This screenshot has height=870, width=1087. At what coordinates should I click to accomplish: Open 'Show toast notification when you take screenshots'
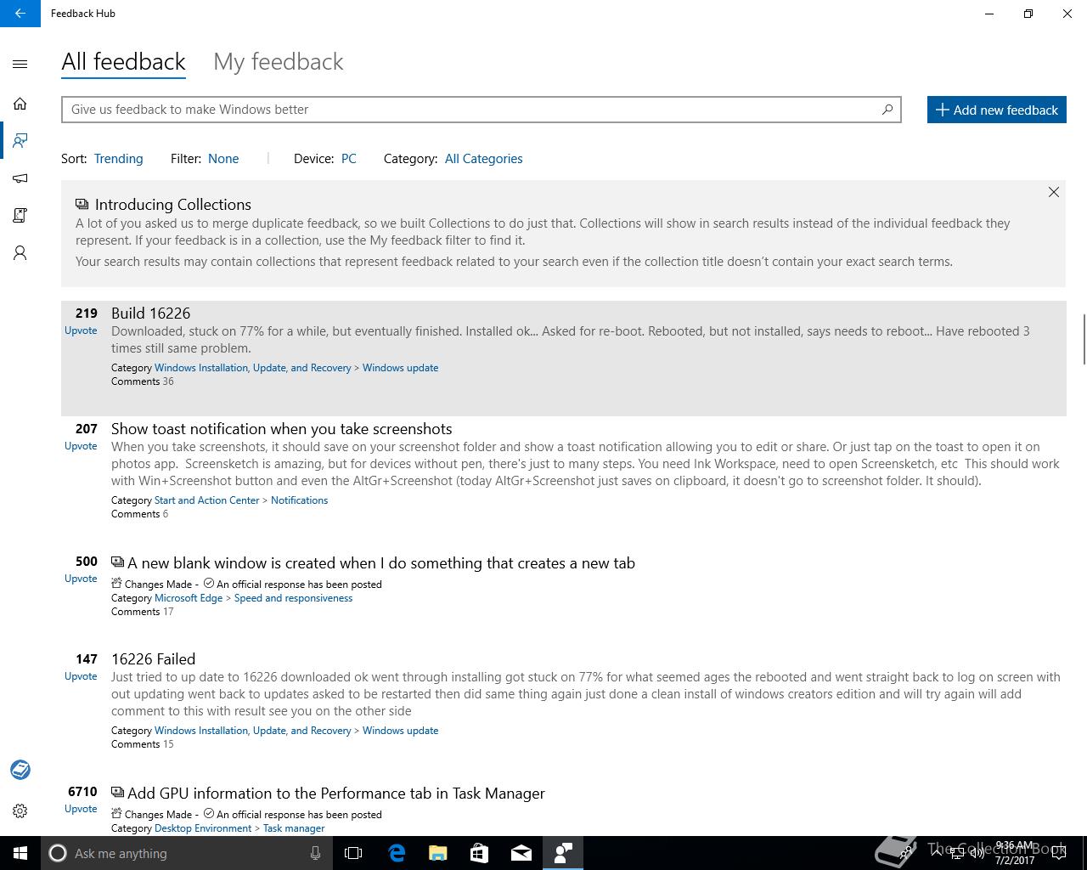[281, 428]
